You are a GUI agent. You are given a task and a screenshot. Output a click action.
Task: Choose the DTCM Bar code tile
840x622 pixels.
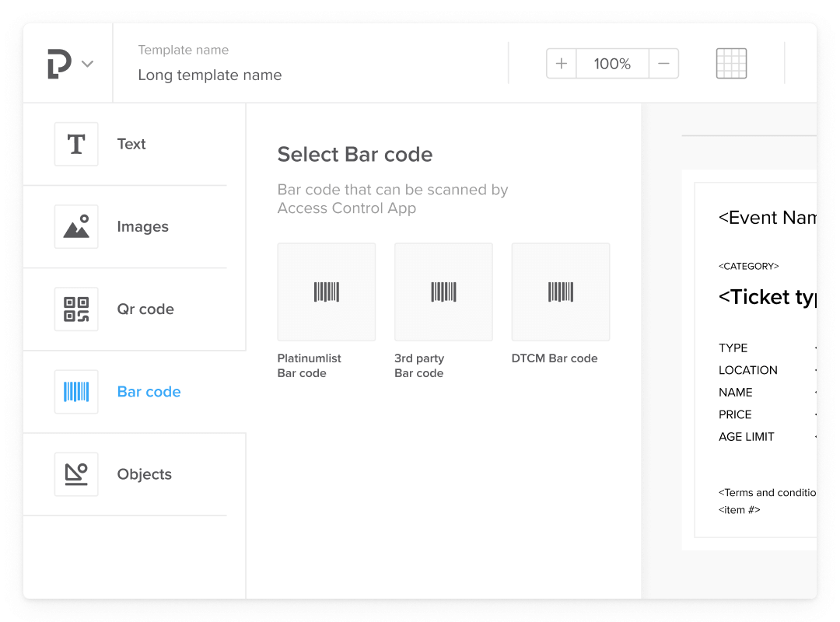[x=560, y=292]
